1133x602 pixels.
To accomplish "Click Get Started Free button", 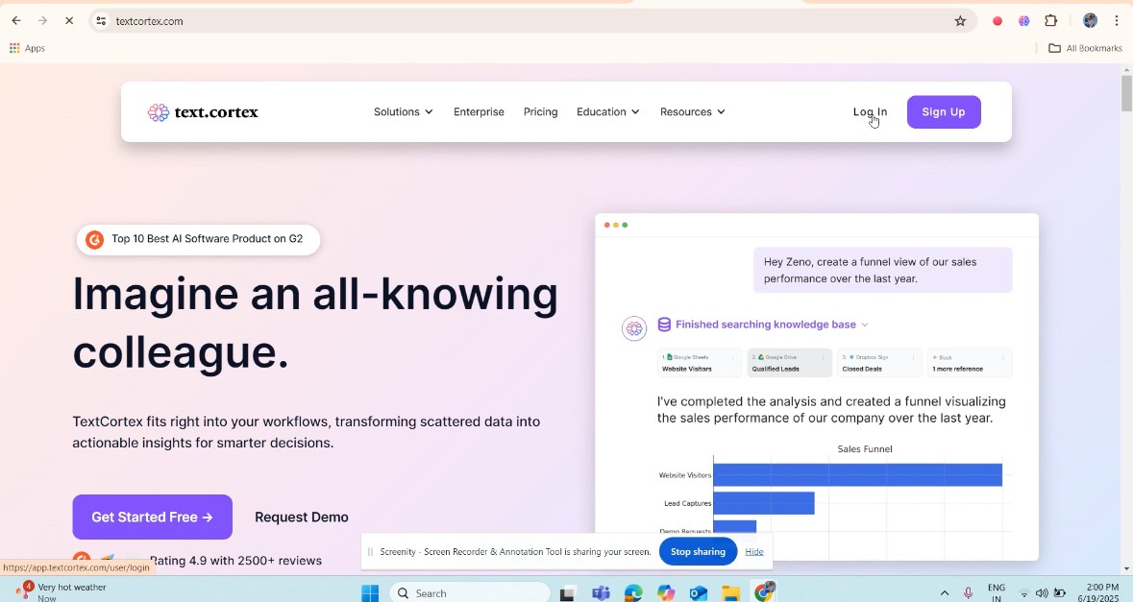I will coord(153,517).
